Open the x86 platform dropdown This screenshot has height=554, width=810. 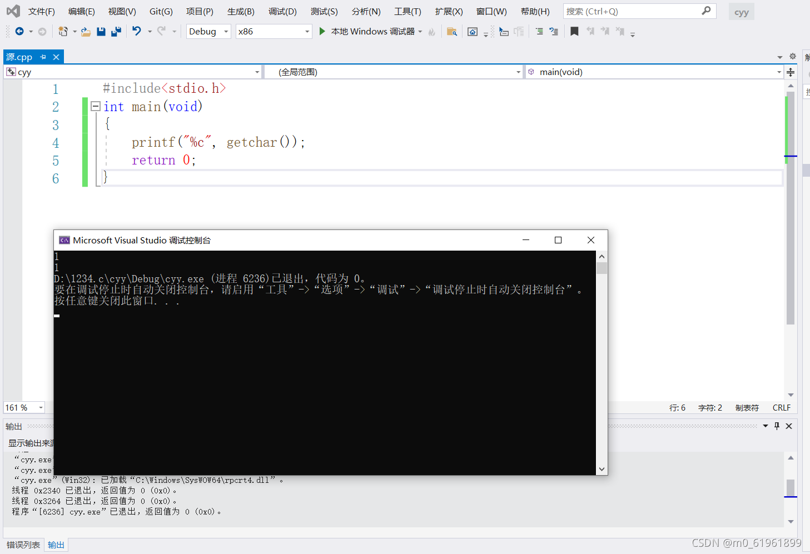click(x=274, y=32)
